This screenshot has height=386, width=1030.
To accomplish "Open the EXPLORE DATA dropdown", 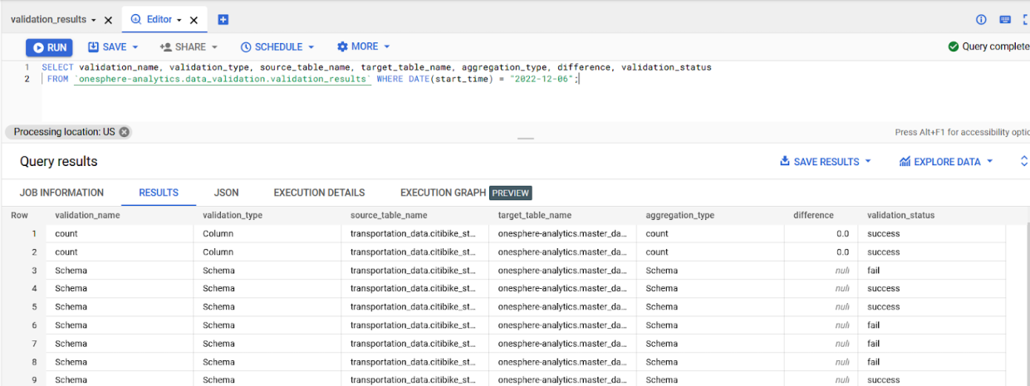I will (x=946, y=162).
